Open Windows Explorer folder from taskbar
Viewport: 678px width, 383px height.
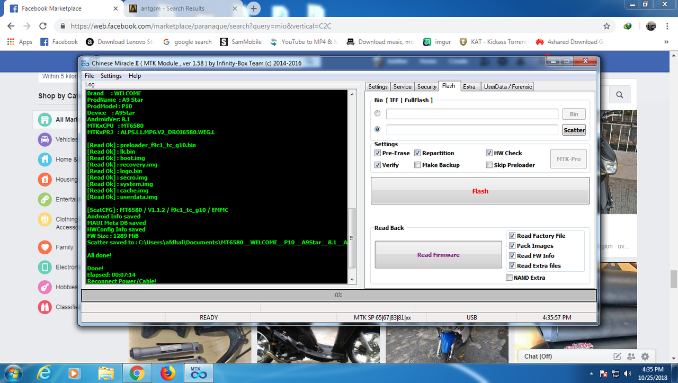[106, 373]
